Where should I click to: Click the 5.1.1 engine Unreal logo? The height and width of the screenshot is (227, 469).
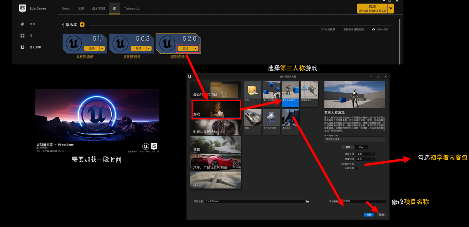coord(73,44)
